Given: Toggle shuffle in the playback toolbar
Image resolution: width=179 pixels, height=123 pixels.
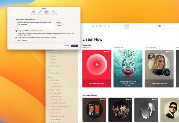Looking at the screenshot, I should (x=93, y=26).
